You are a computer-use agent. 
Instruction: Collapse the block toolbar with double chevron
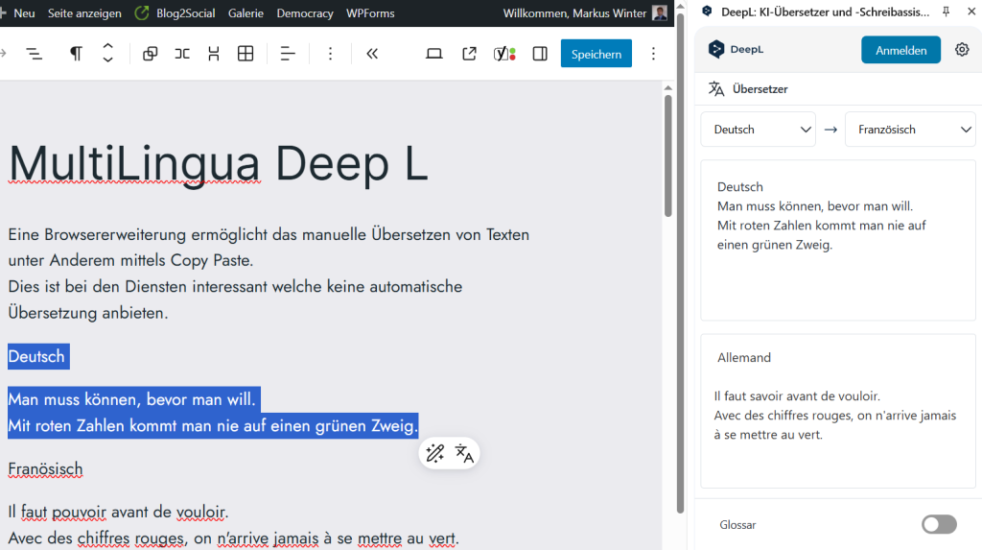click(x=372, y=54)
